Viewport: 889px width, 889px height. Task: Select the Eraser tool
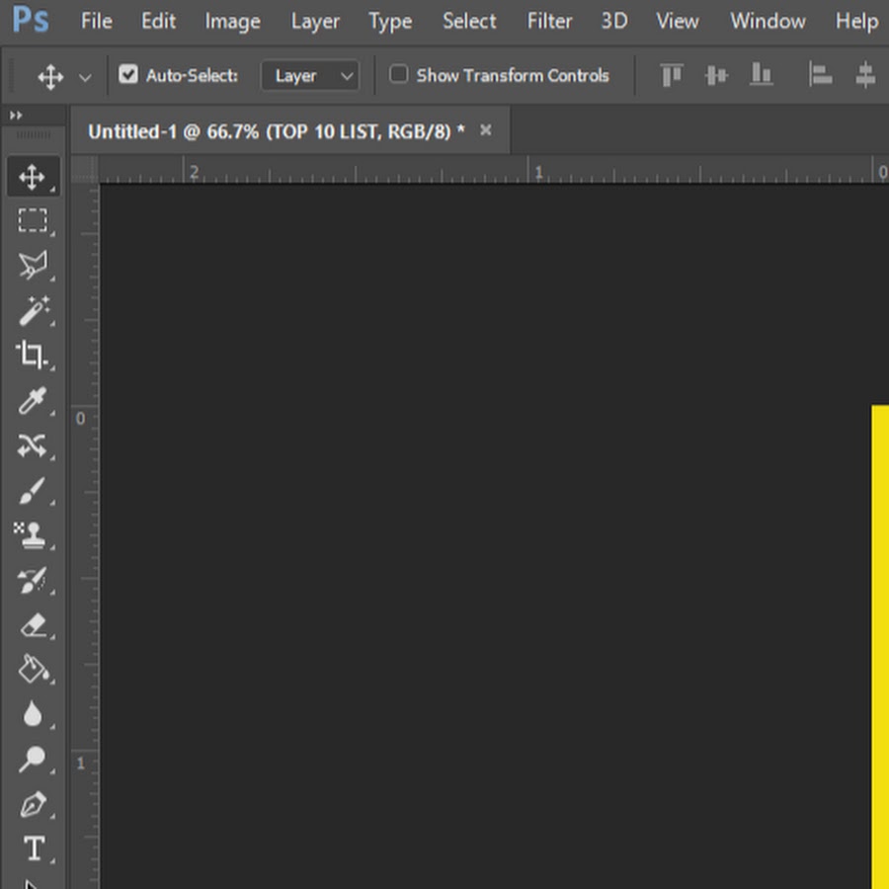tap(33, 625)
